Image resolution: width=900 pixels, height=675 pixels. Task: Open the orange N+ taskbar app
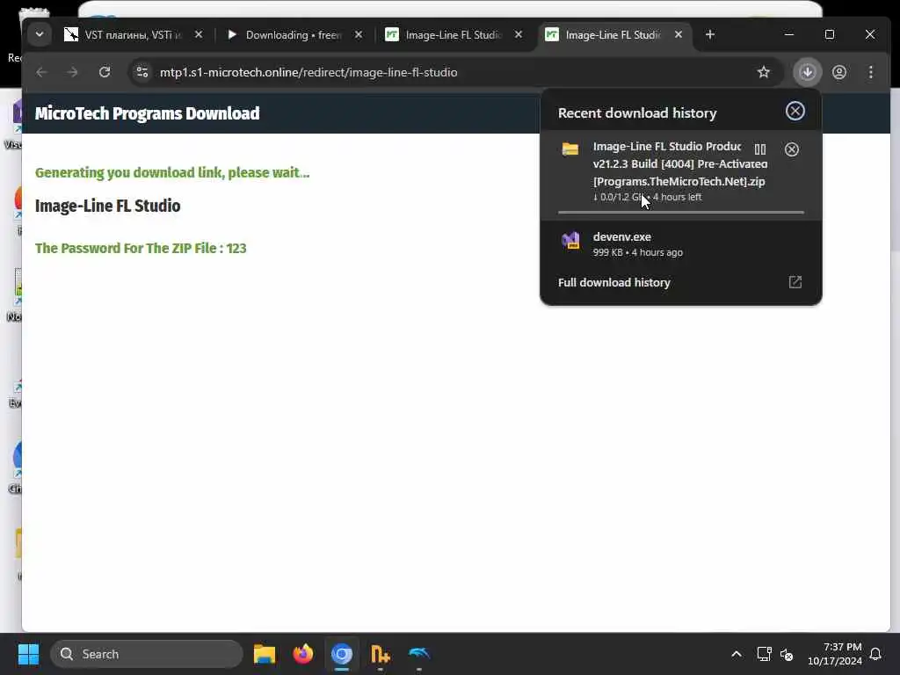[380, 654]
